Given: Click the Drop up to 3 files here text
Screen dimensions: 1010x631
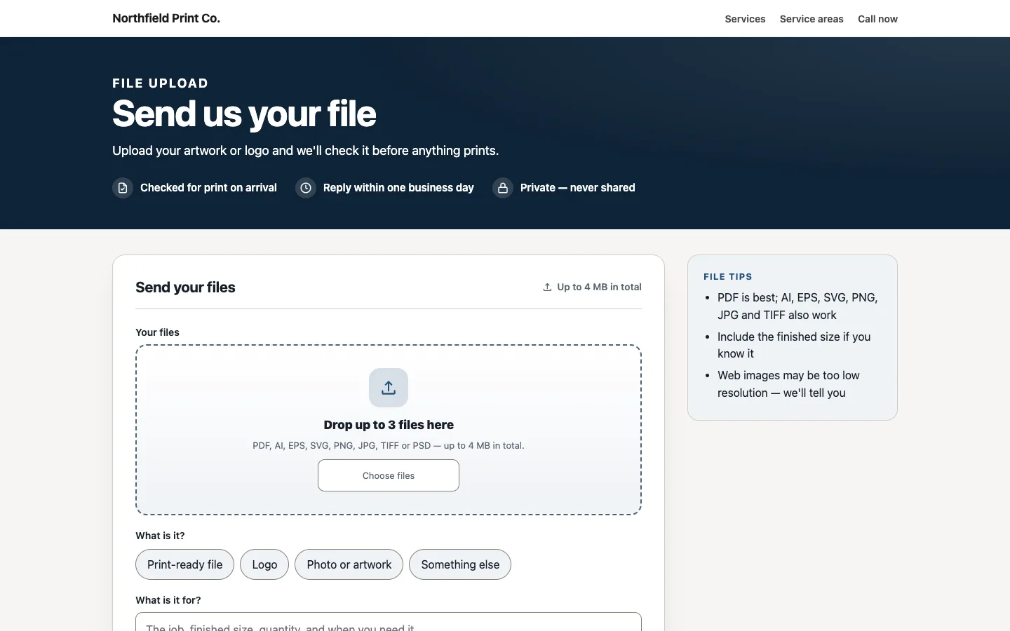Looking at the screenshot, I should [389, 425].
